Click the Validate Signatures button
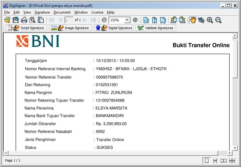Screen dimensions: 241x167 pyautogui.click(x=156, y=28)
